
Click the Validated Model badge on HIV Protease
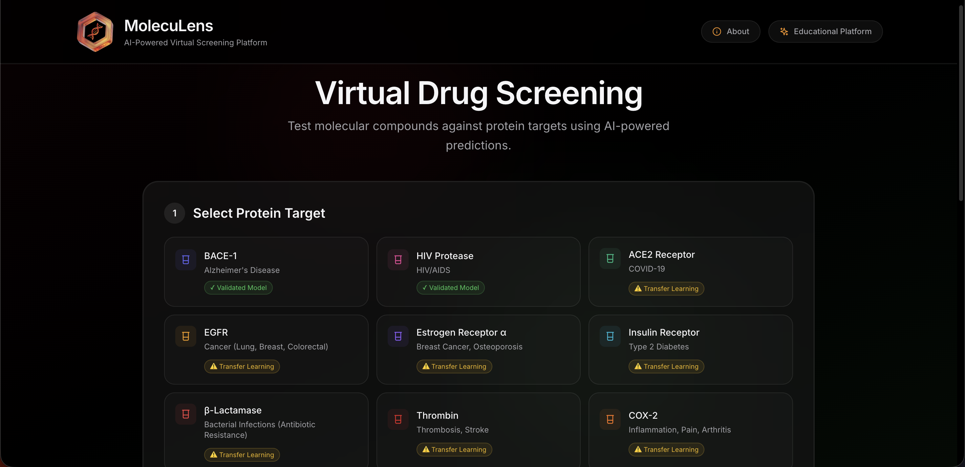450,287
